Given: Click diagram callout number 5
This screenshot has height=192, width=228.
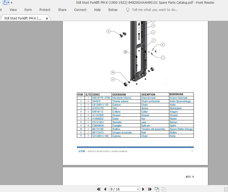Looking at the screenshot, I should tap(108, 31).
